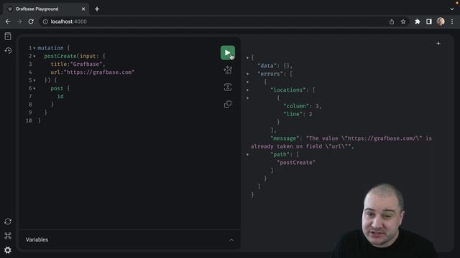The height and width of the screenshot is (258, 460).
Task: Click the "data": {} response entry
Action: [275, 66]
